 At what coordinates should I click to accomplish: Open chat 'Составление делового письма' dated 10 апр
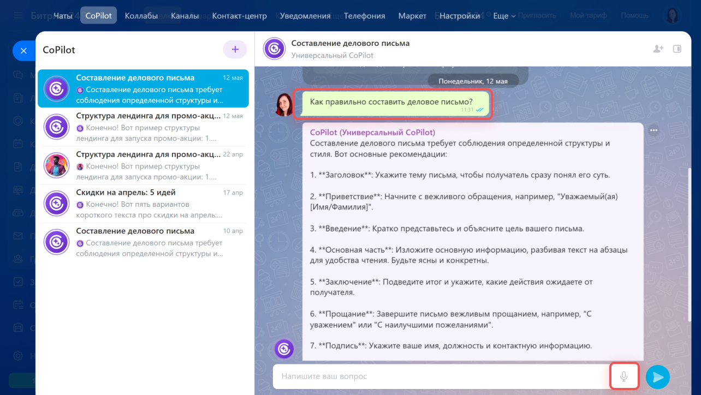143,242
